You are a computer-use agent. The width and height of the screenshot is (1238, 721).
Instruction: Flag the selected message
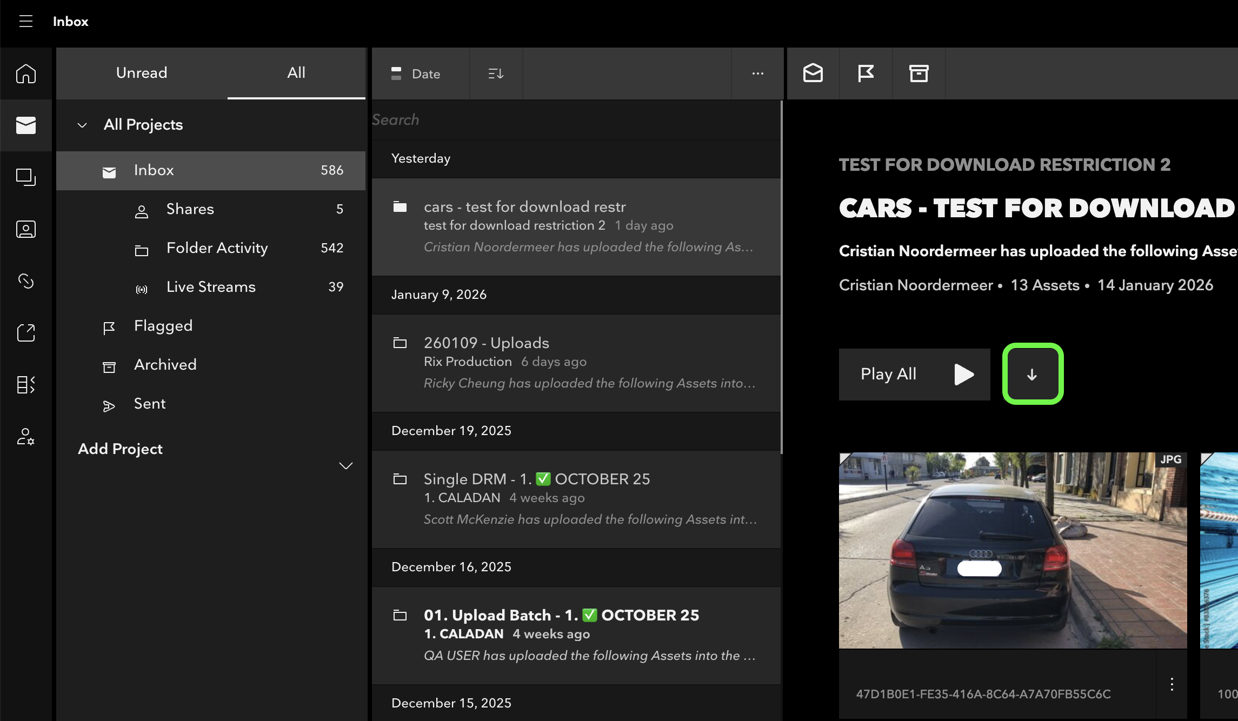866,73
